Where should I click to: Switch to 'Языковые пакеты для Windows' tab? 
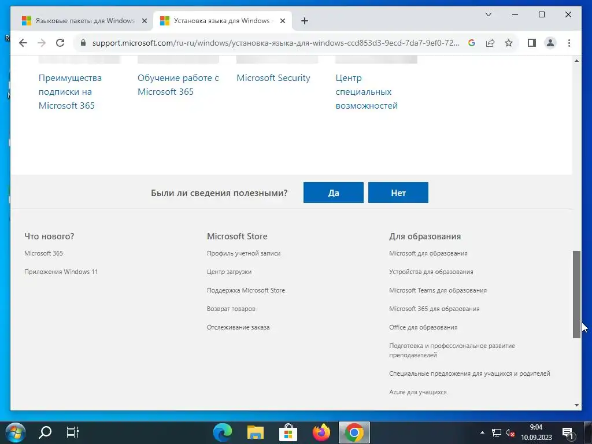(x=84, y=21)
